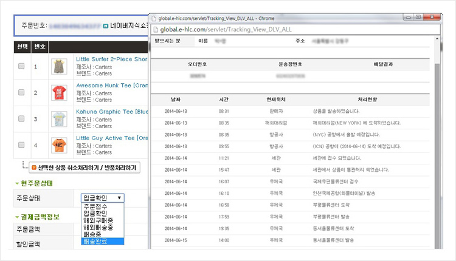Click the page info icon beside the global.e-hlc.com URL

coord(156,29)
